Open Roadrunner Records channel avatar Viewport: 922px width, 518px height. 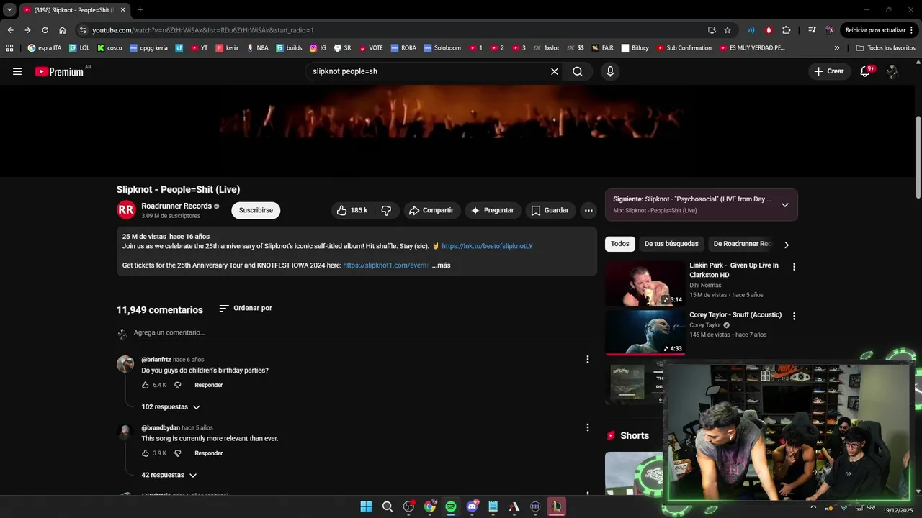tap(126, 210)
